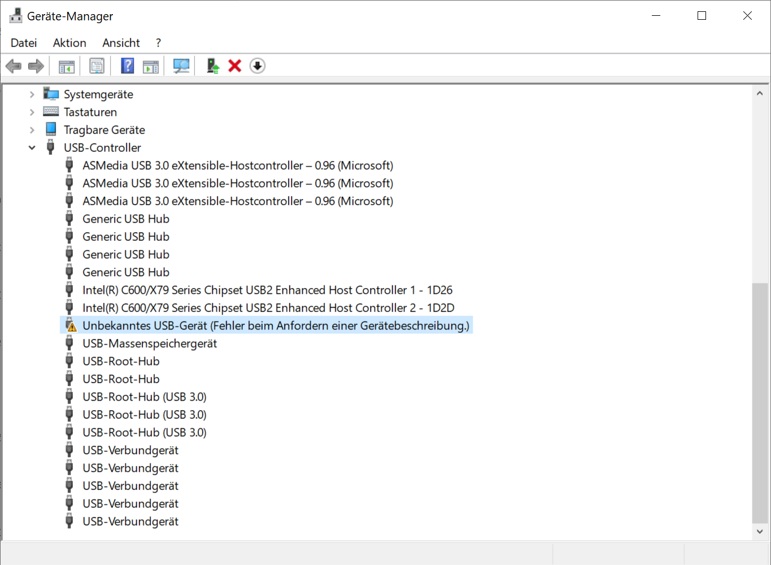Open Properties via the toolbar sheet icon

point(97,66)
